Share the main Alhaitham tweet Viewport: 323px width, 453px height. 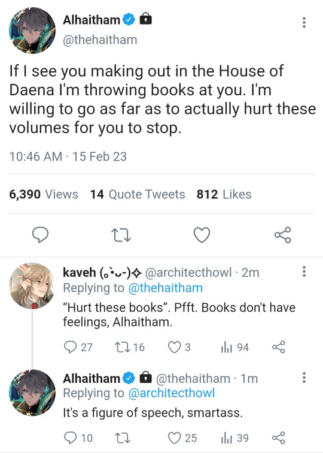pos(282,235)
